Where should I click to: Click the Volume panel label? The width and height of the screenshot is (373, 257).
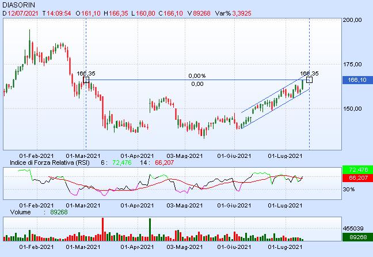tap(21, 212)
